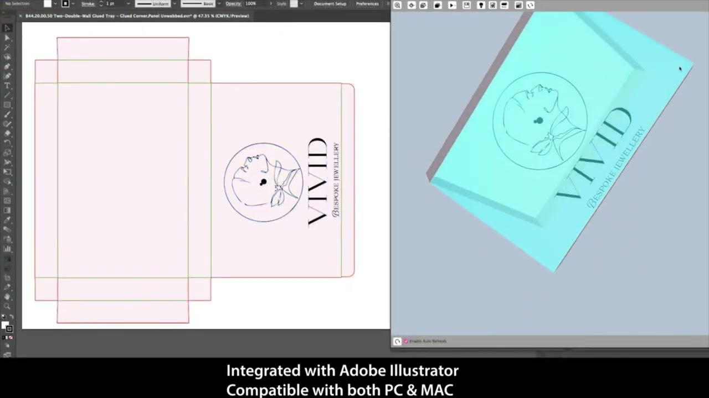Click the opacity 100% input field
709x398 pixels.
(255, 4)
